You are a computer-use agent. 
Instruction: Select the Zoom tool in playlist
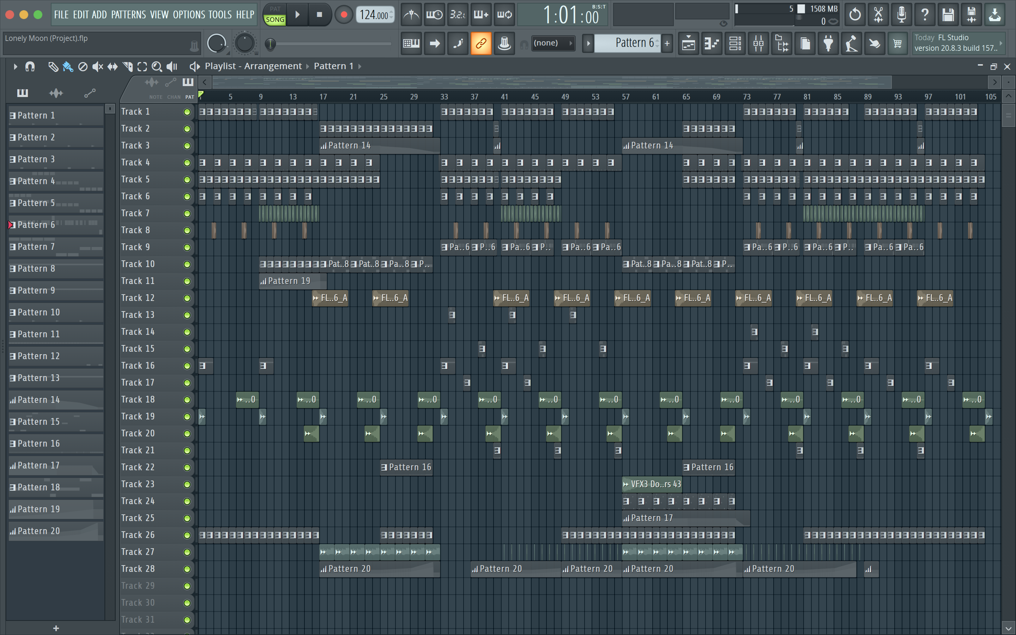click(x=157, y=66)
